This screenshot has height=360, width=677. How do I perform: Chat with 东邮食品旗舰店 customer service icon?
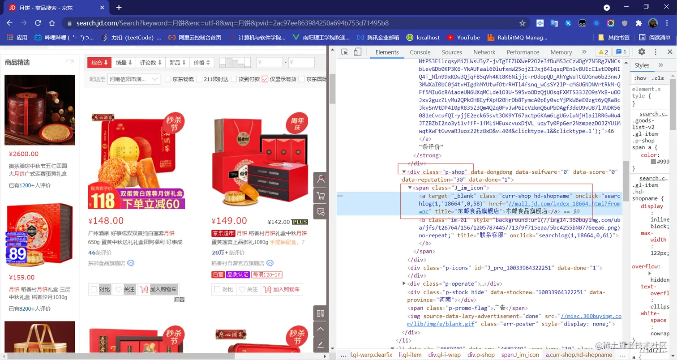pos(131,263)
